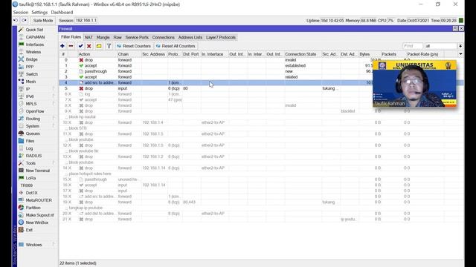Open Interfaces in sidebar
The image size is (476, 267).
tap(35, 44)
